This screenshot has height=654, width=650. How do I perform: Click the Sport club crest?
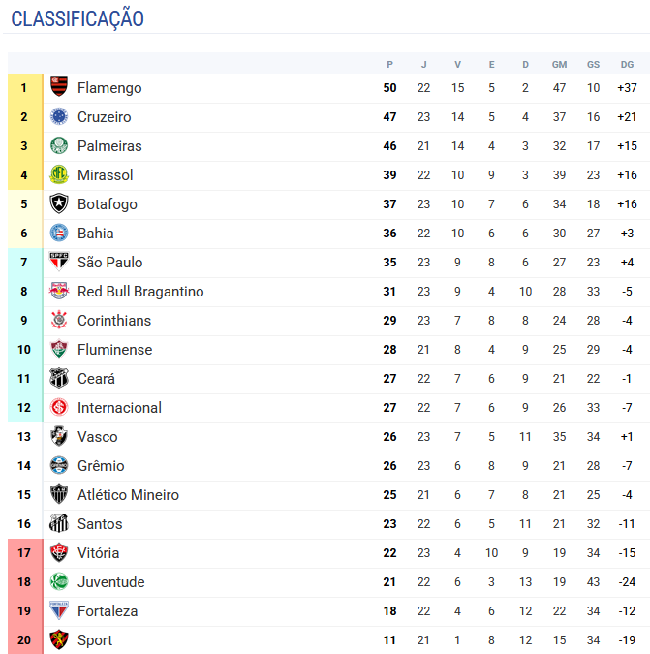[60, 640]
